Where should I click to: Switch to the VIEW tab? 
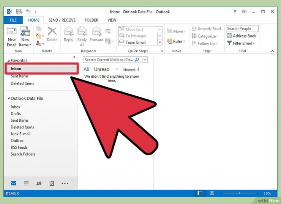[x=112, y=20]
